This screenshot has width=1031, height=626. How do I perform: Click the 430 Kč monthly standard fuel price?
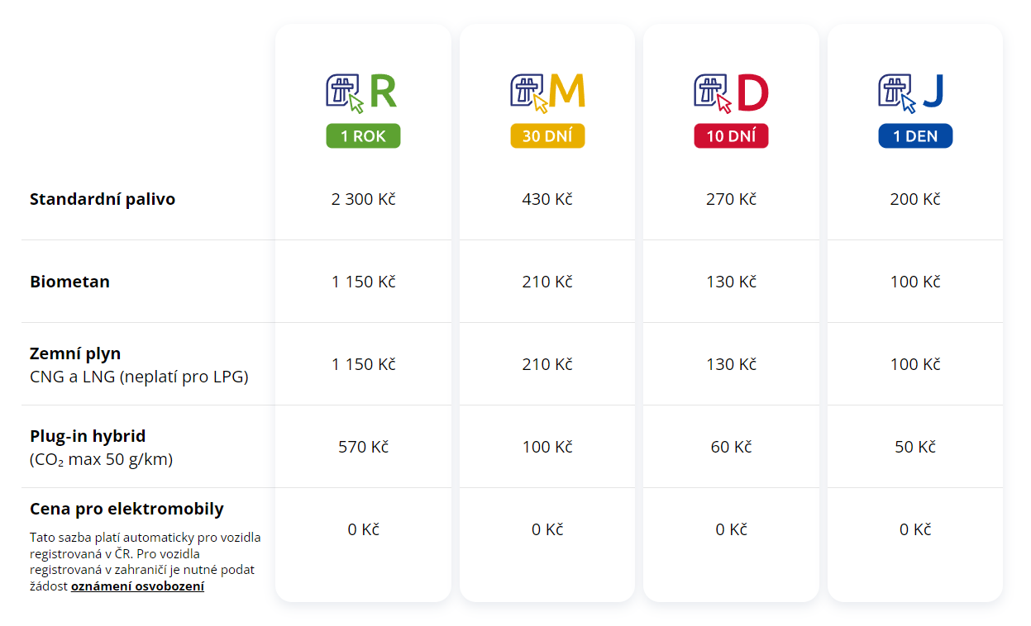547,199
